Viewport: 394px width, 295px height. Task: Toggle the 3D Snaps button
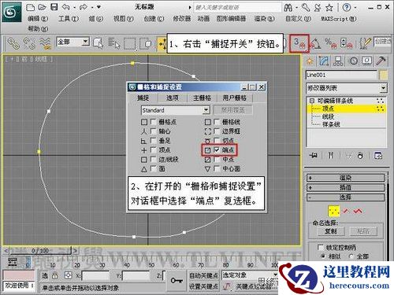pyautogui.click(x=299, y=43)
